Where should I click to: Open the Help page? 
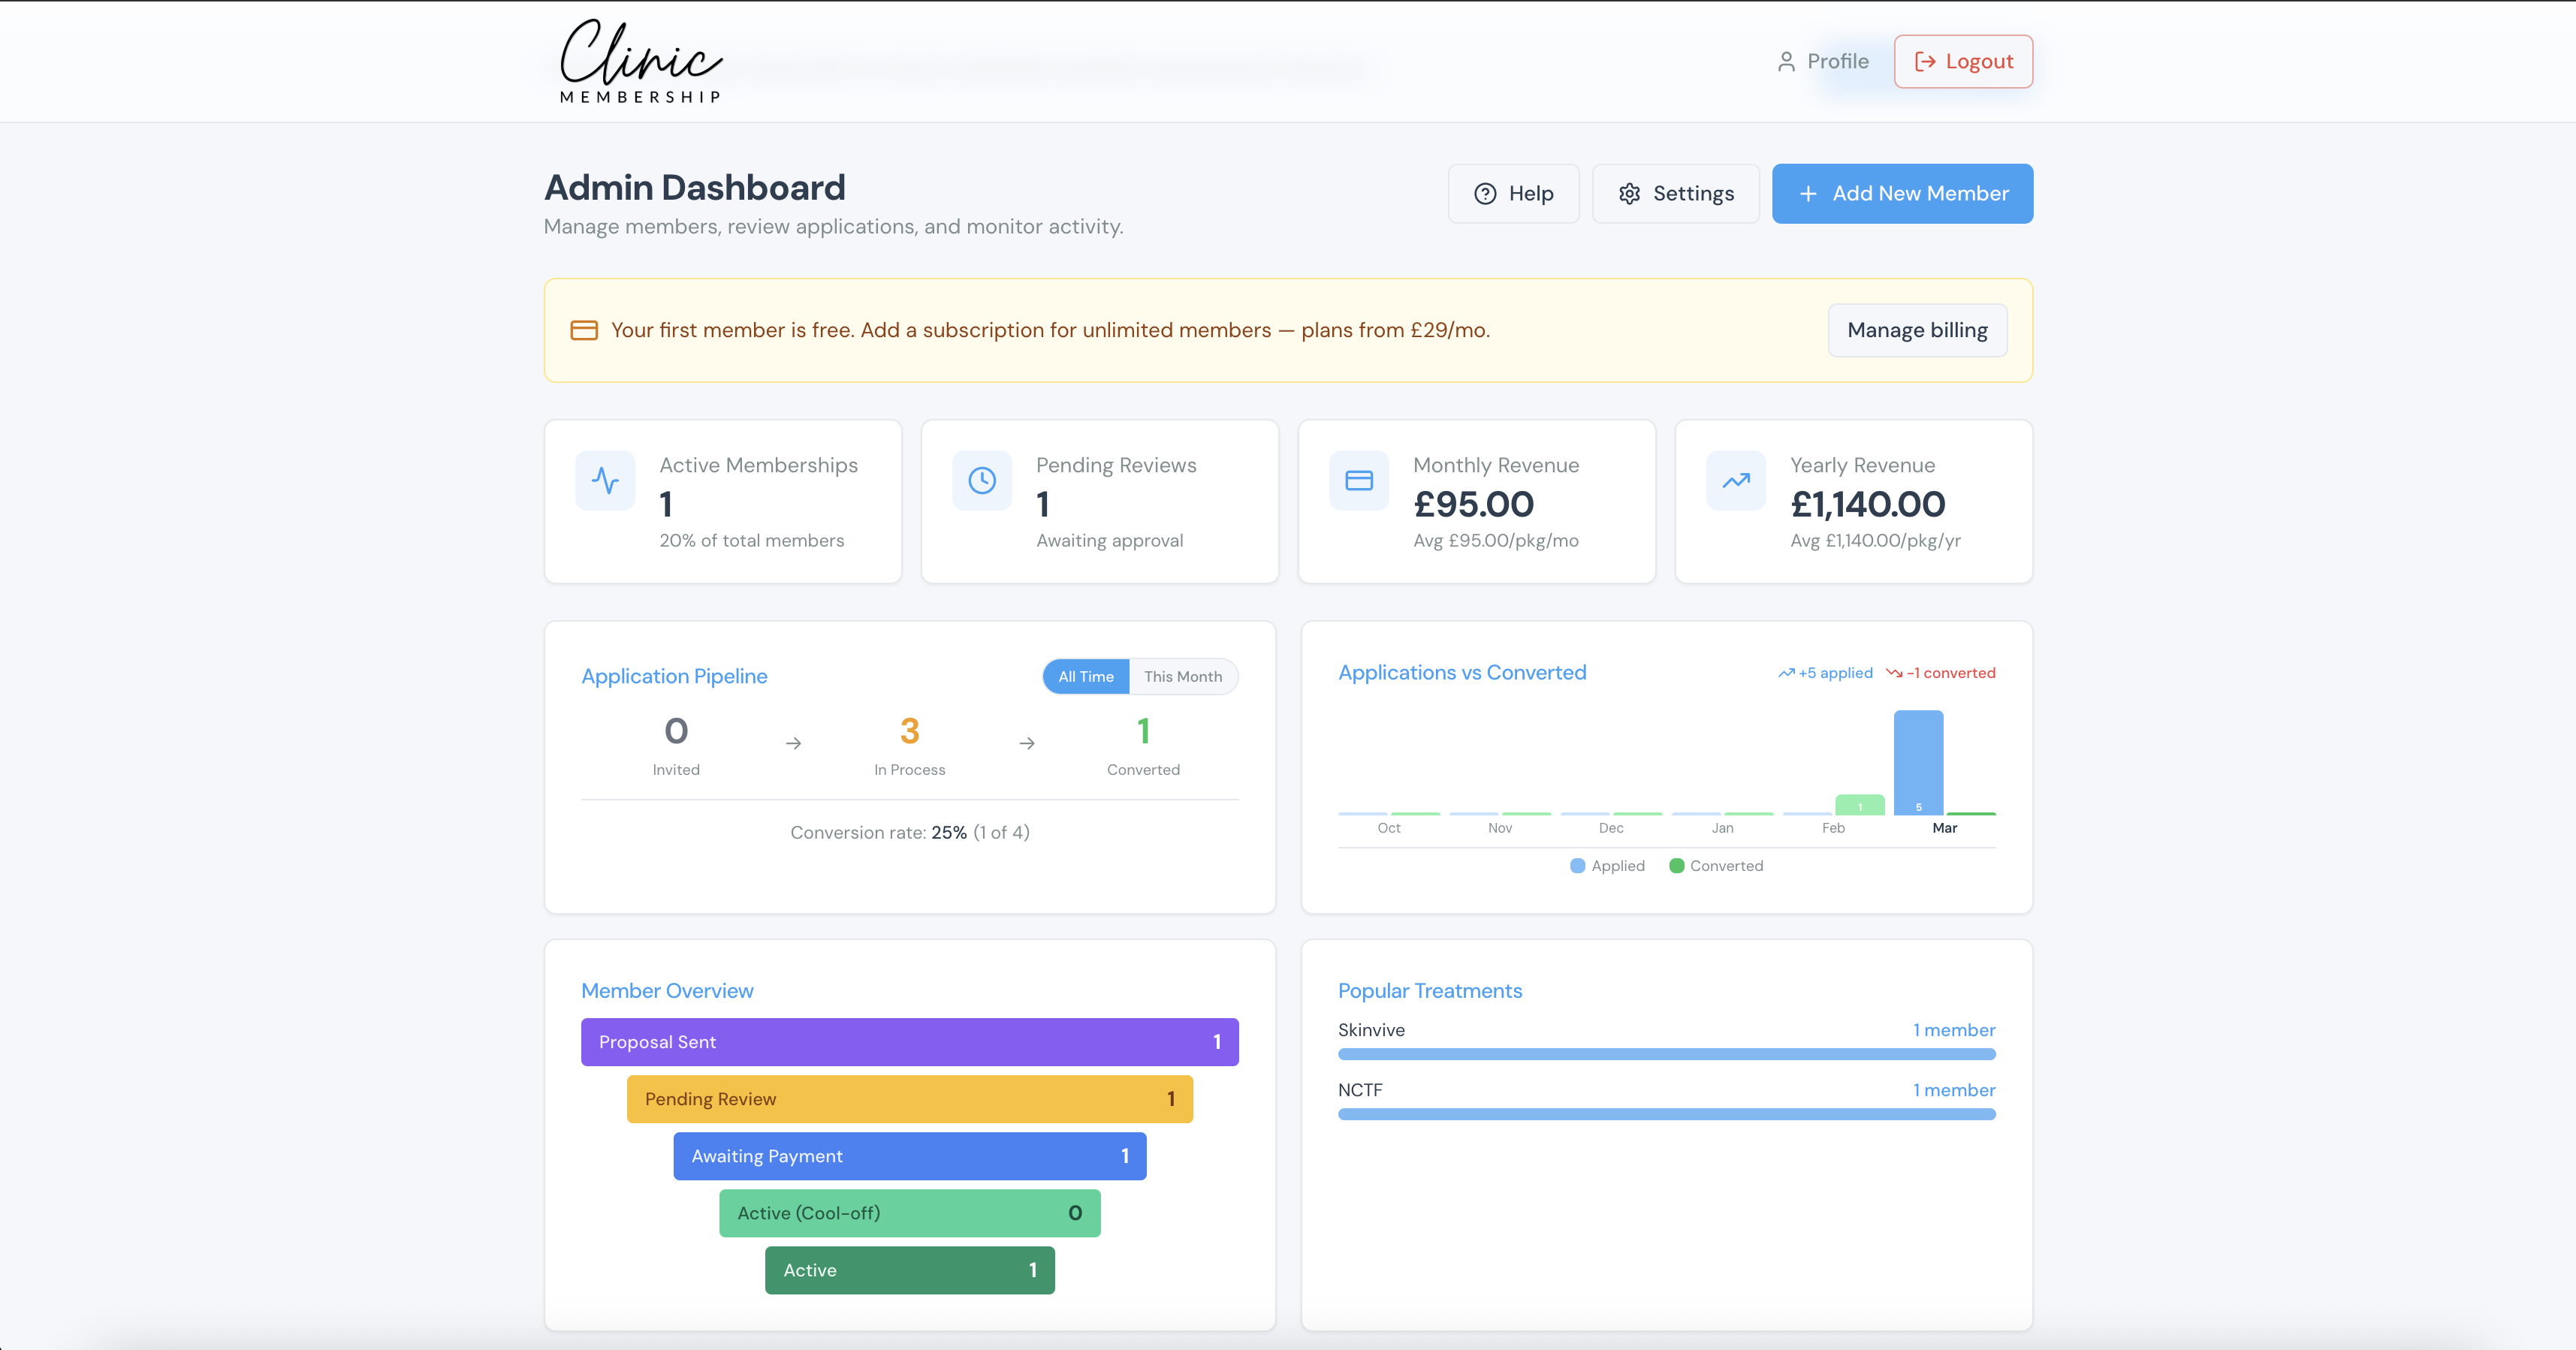tap(1513, 194)
